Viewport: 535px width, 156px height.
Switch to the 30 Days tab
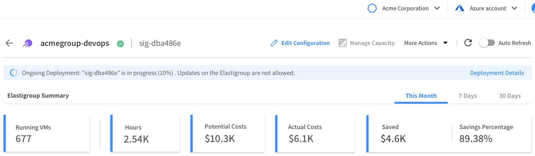(510, 96)
